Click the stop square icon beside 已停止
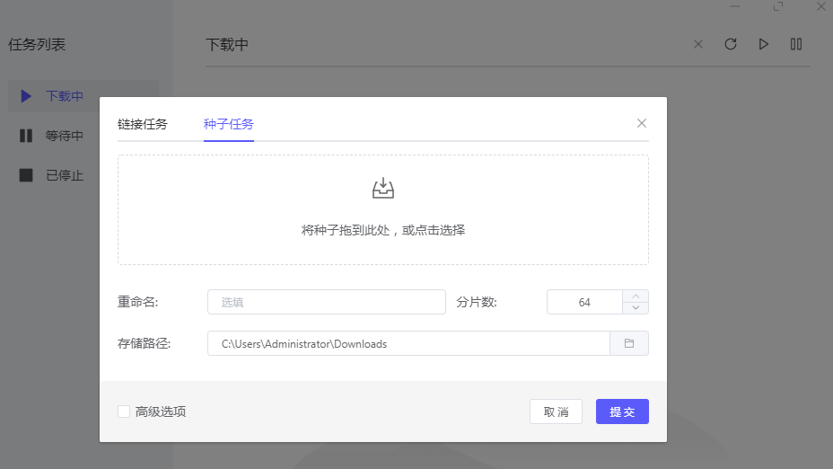The image size is (833, 469). click(x=26, y=175)
